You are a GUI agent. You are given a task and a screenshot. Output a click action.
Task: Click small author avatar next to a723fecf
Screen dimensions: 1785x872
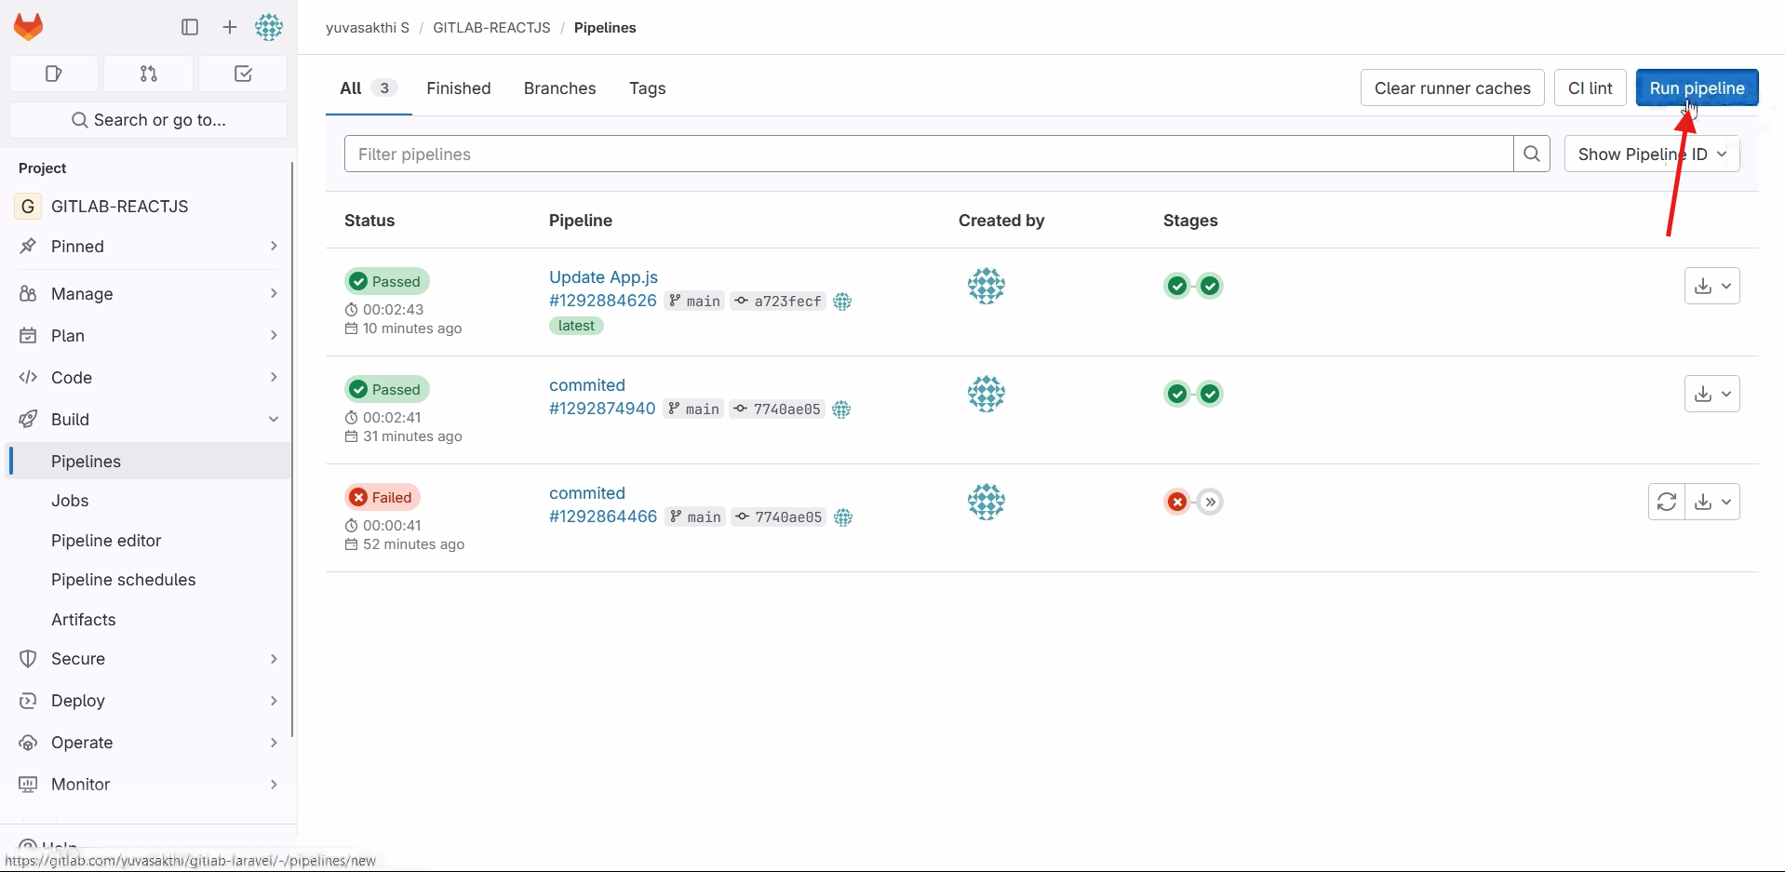pyautogui.click(x=842, y=302)
